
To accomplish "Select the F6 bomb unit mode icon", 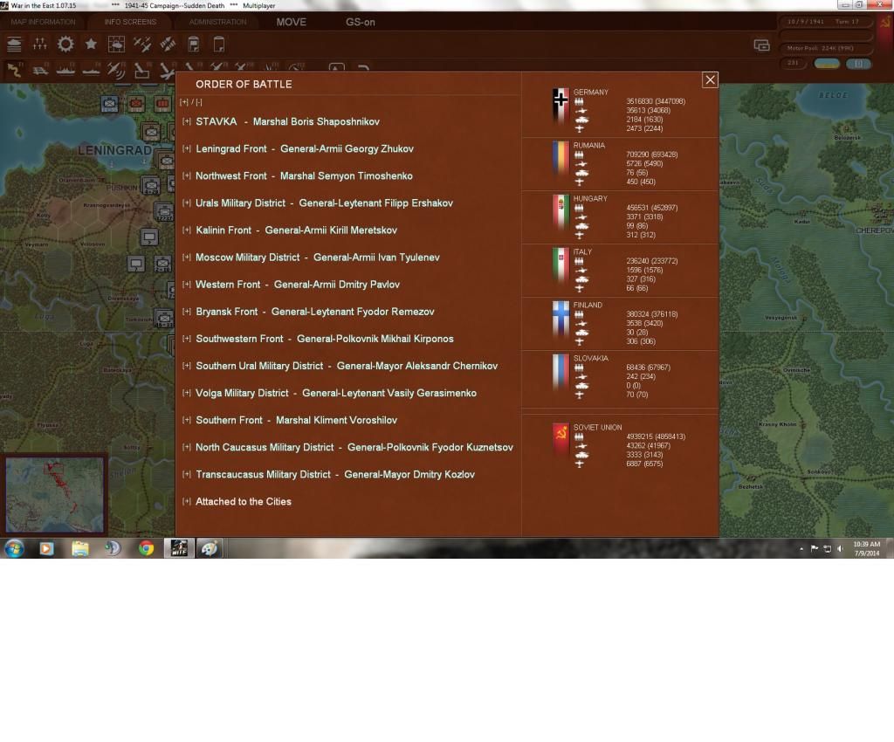I will point(142,70).
